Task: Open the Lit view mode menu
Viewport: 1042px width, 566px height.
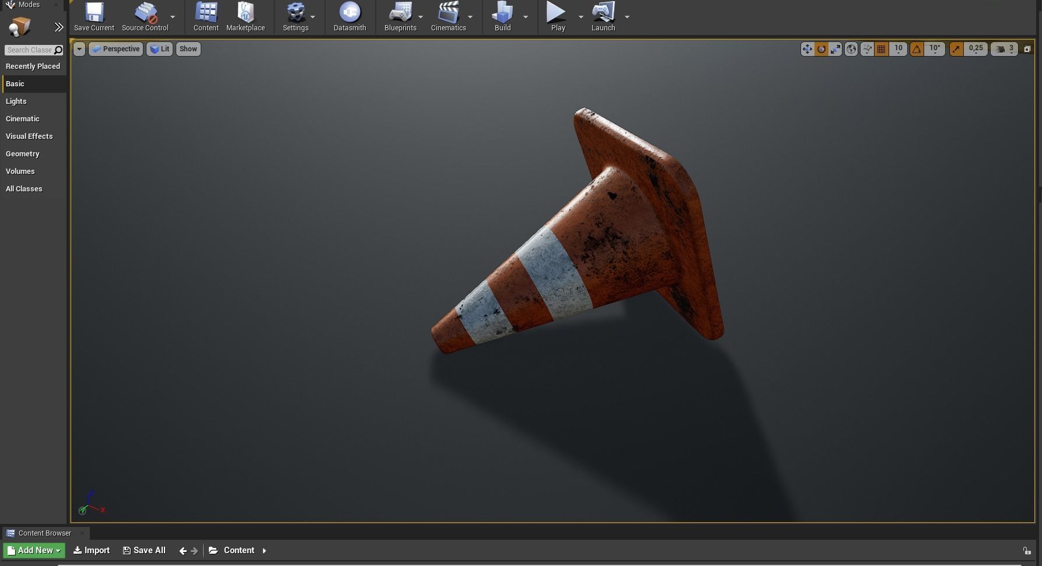Action: [x=159, y=49]
